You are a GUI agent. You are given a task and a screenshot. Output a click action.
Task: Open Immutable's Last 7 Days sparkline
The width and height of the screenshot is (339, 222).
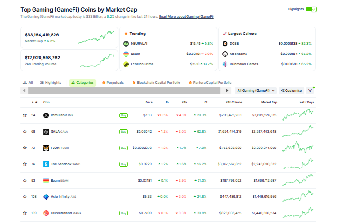(298, 114)
